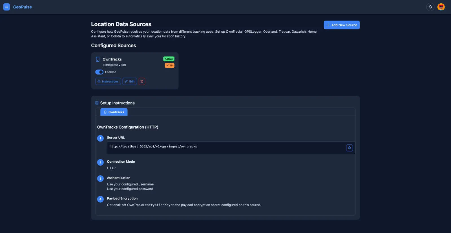The image size is (451, 233).
Task: Click the OwnTracks phone icon in card
Action: (x=98, y=59)
